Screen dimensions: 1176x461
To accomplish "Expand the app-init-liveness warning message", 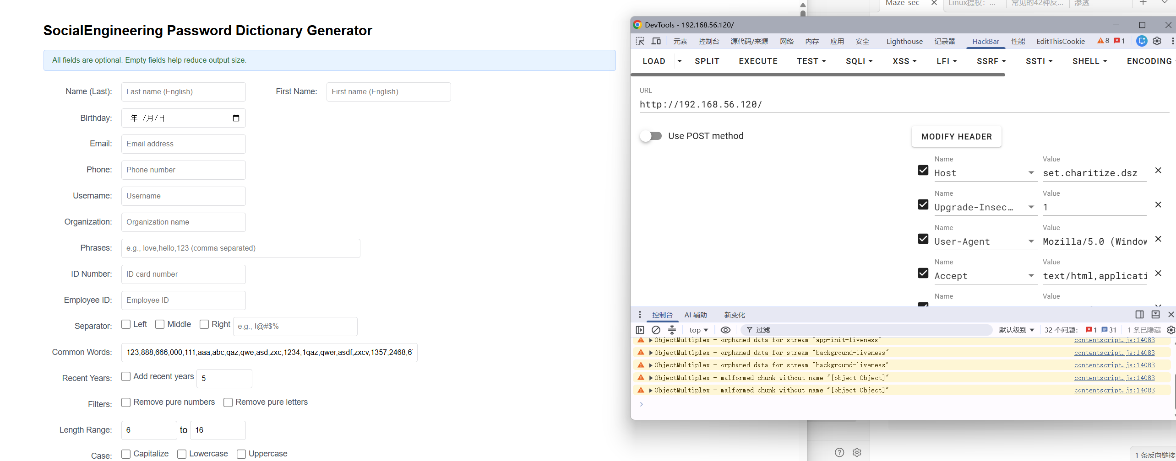I will click(x=651, y=340).
